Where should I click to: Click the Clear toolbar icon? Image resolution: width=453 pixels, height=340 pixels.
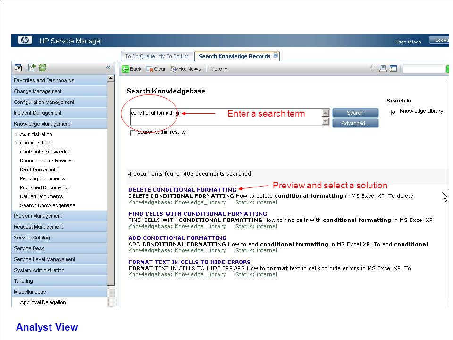click(150, 69)
